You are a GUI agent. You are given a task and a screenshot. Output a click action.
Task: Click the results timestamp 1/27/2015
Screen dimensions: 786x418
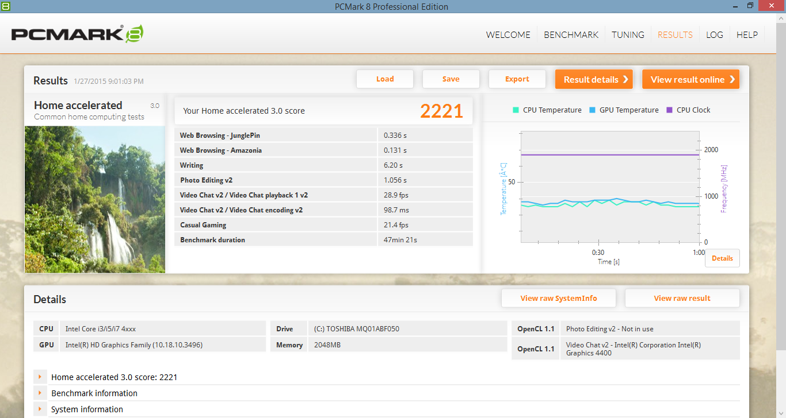109,82
